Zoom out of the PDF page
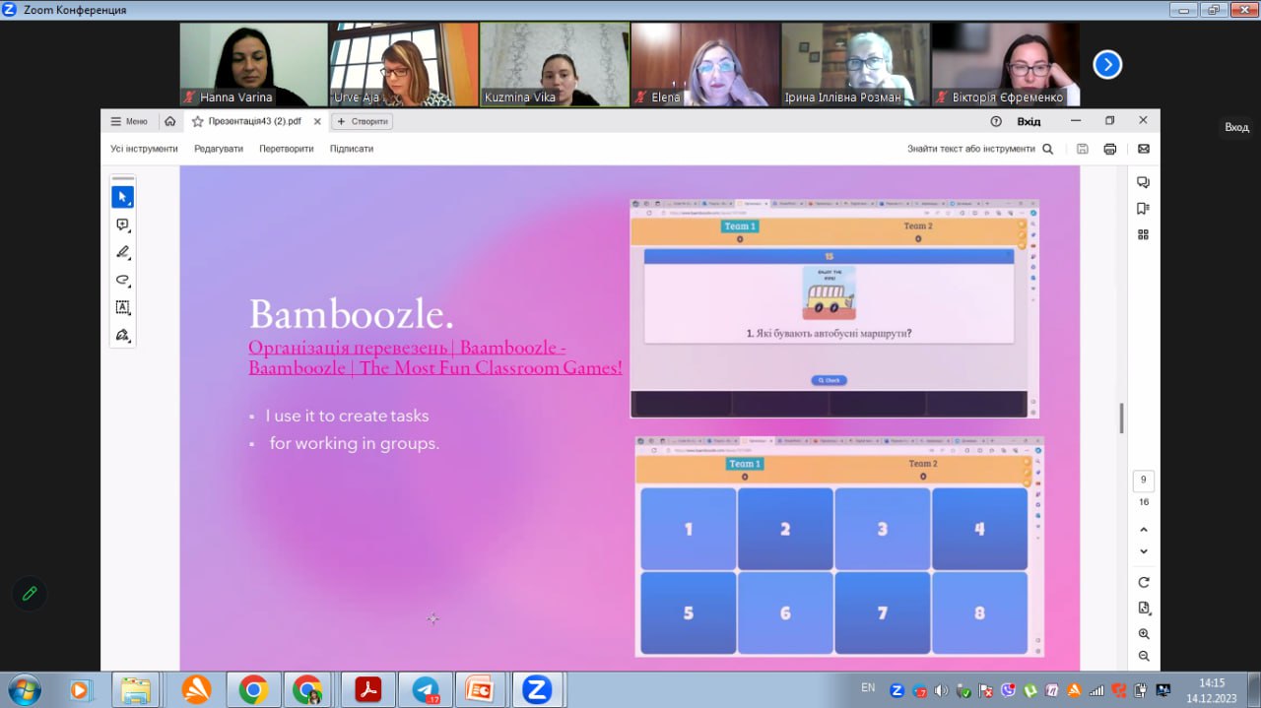 pyautogui.click(x=1144, y=656)
